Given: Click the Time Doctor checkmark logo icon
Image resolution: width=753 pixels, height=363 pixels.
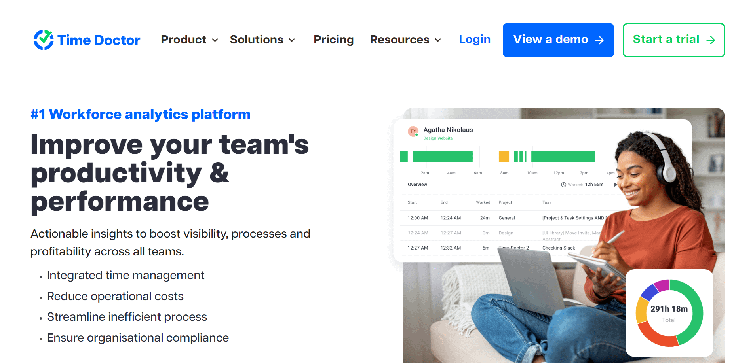Looking at the screenshot, I should (x=44, y=40).
